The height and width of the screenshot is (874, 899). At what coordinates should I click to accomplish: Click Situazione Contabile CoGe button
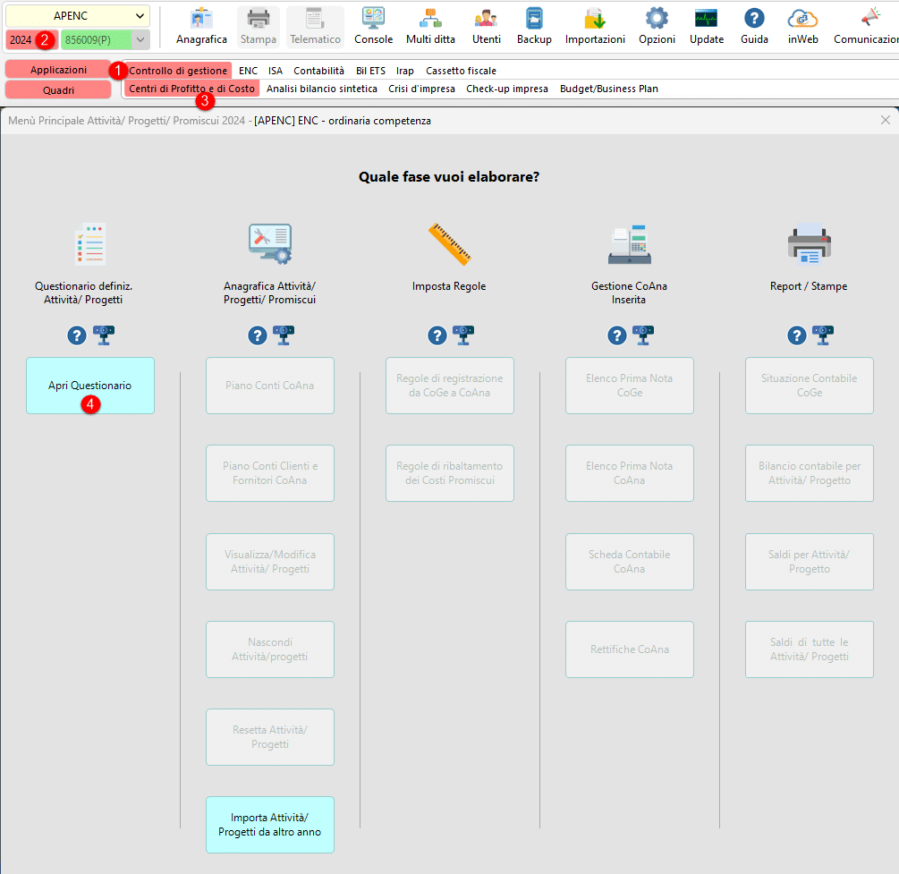(x=810, y=386)
